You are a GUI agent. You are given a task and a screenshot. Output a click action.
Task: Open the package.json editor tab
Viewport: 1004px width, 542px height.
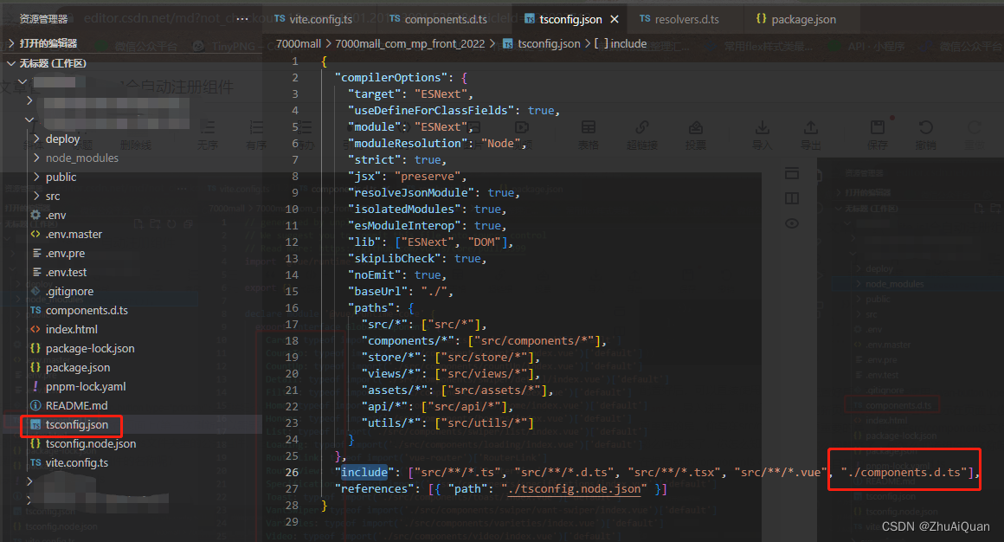803,19
